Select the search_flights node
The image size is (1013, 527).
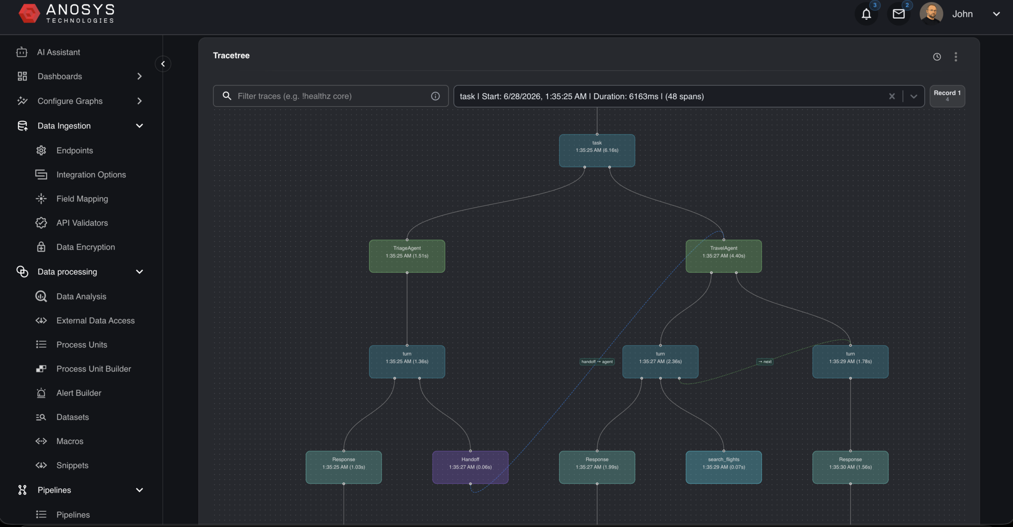[x=724, y=467]
